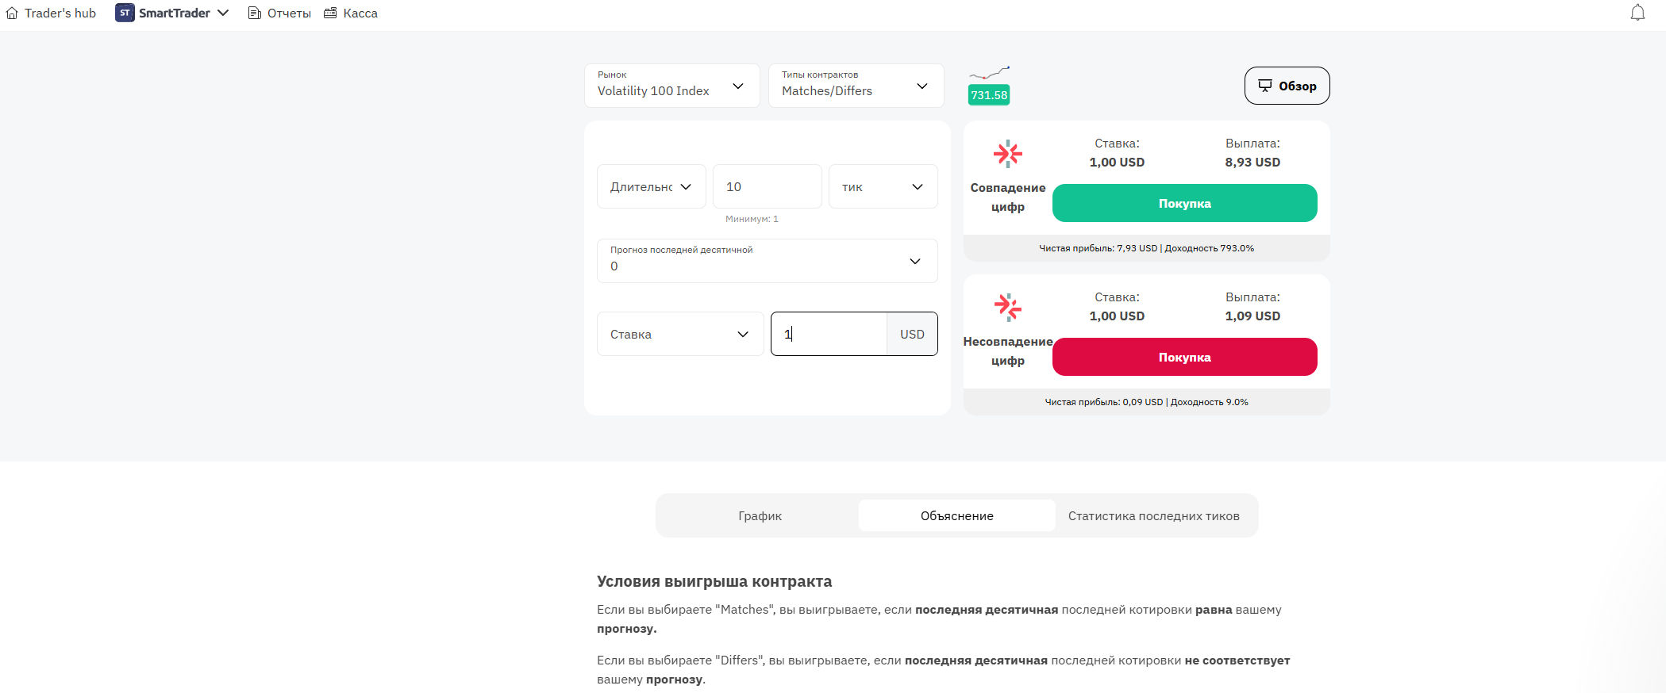Click the Reports (Отчеты) document icon
Screen dimensions: 1666x693
pos(254,13)
